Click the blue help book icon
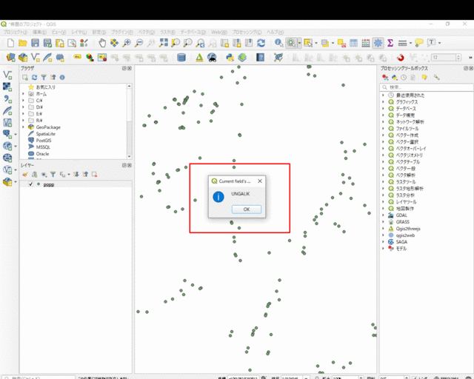This screenshot has height=379, width=474. coord(260,58)
